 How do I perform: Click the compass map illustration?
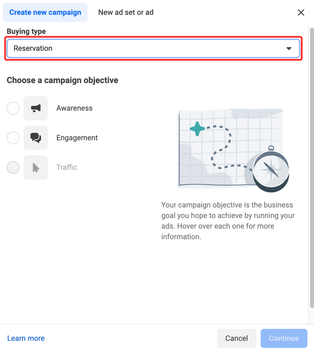coord(233,150)
